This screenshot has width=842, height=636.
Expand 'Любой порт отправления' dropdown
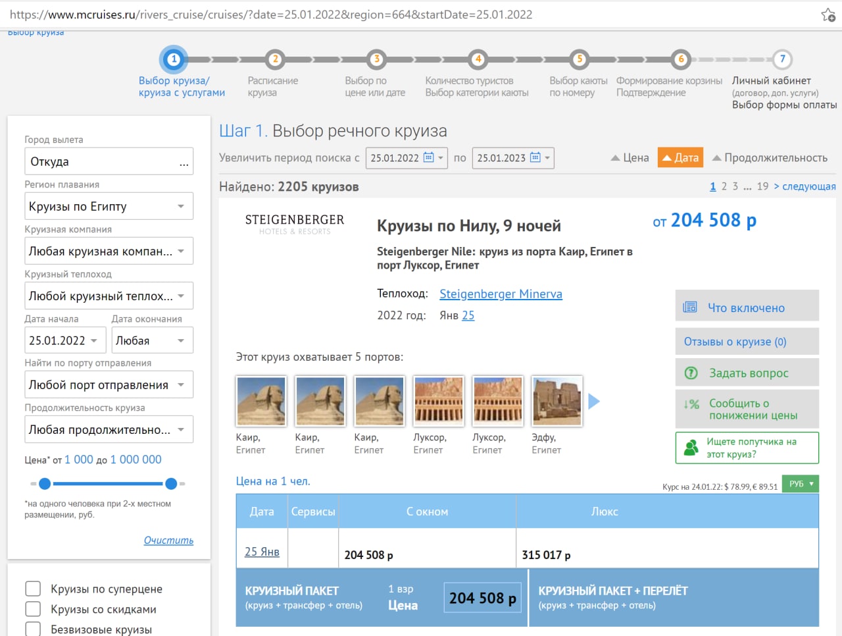pos(109,384)
